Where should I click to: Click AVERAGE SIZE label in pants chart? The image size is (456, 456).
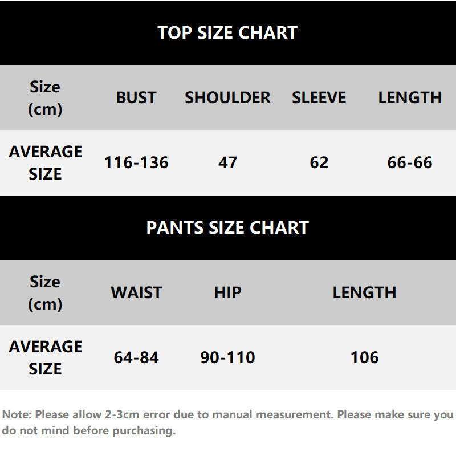coord(46,357)
